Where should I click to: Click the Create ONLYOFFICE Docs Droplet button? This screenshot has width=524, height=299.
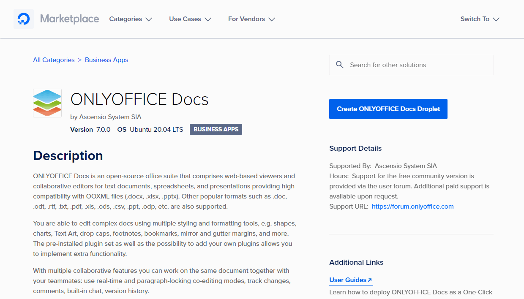click(x=388, y=109)
